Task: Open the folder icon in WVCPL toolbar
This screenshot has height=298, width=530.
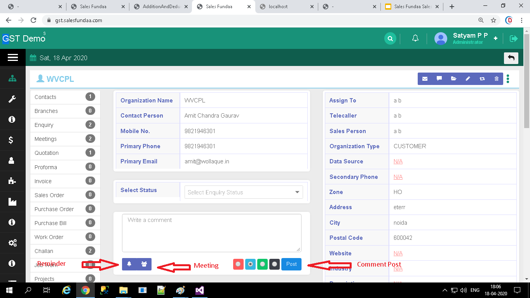Action: coord(453,79)
